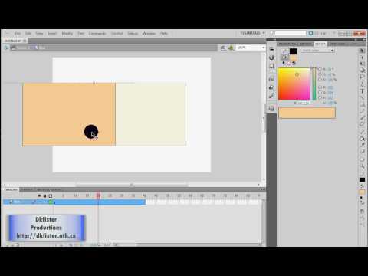Click the large orange color preview
Viewport: 368px width, 276px height.
[307, 113]
